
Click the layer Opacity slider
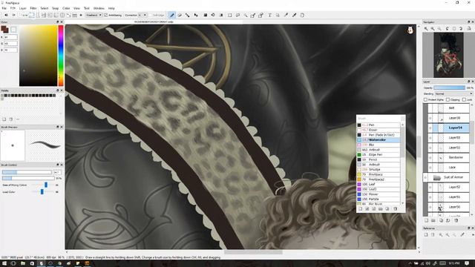(x=449, y=88)
